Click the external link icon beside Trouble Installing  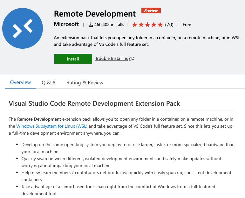pos(133,58)
